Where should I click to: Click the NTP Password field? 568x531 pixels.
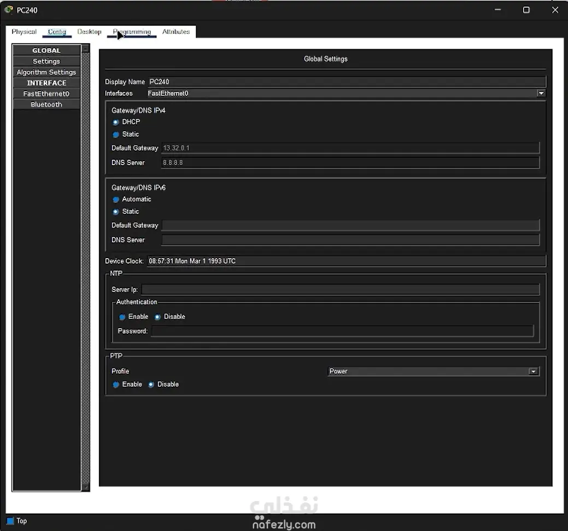pyautogui.click(x=342, y=331)
